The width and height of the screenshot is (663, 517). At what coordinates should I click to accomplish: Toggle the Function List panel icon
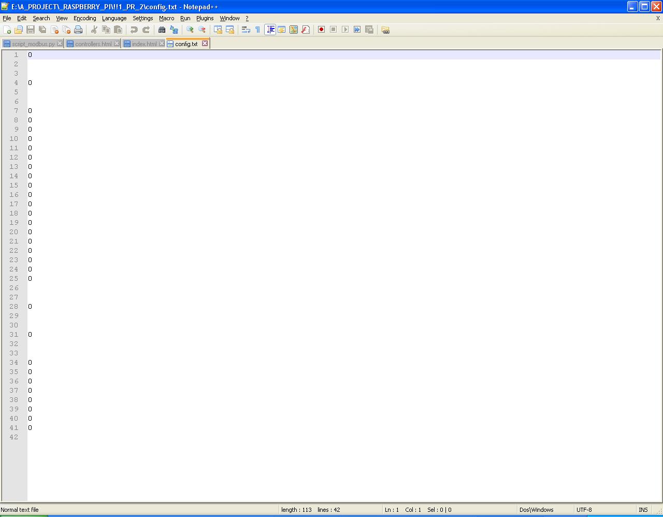coord(306,30)
